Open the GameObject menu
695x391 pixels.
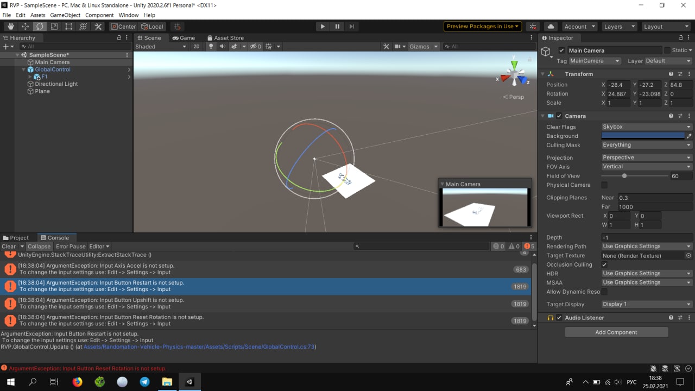(65, 15)
